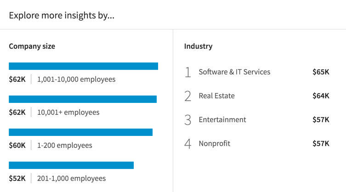346x192 pixels.
Task: Click the 1-200 employees salary bar
Action: (80, 132)
